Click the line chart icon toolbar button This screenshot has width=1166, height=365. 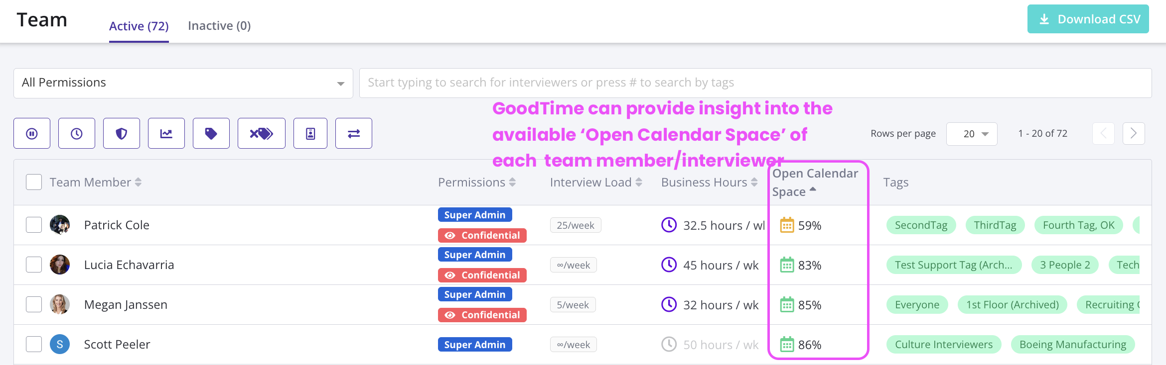click(x=166, y=133)
